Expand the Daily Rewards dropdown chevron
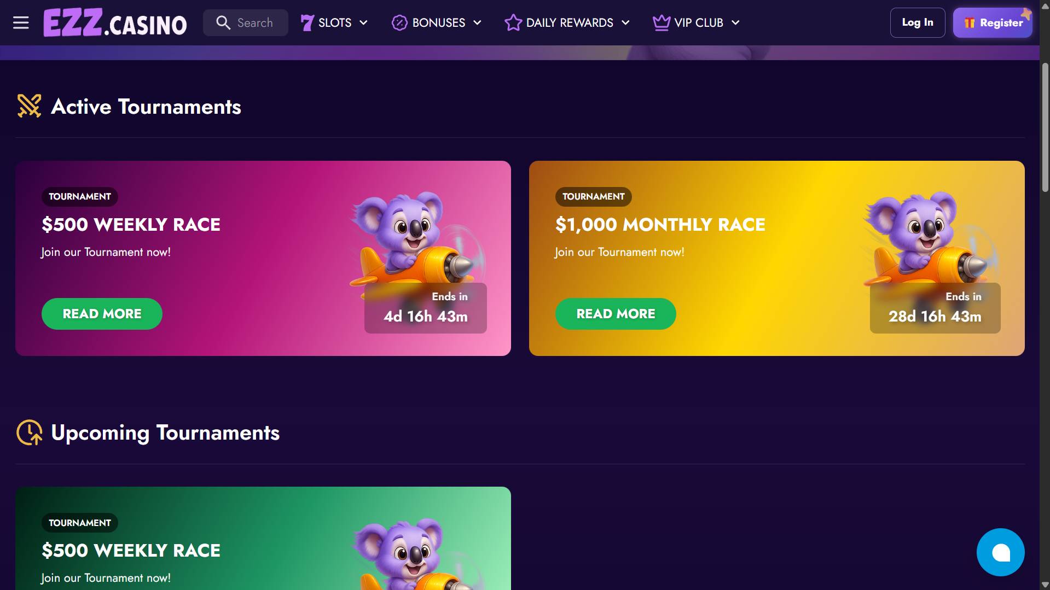1050x590 pixels. (625, 23)
